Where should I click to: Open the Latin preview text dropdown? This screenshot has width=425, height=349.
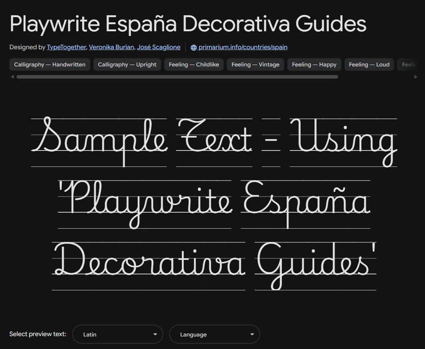coord(118,334)
